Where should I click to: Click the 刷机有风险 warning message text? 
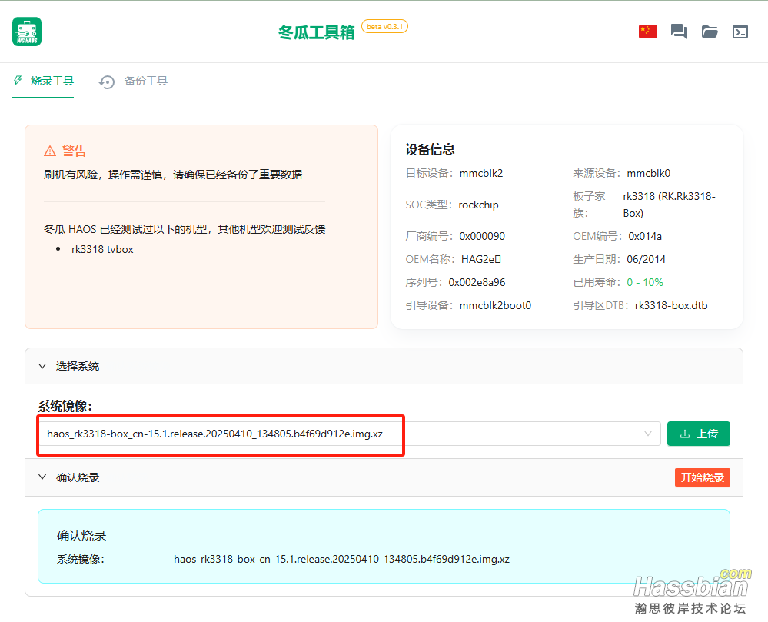[x=173, y=175]
